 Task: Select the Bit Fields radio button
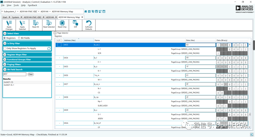pos(19,38)
